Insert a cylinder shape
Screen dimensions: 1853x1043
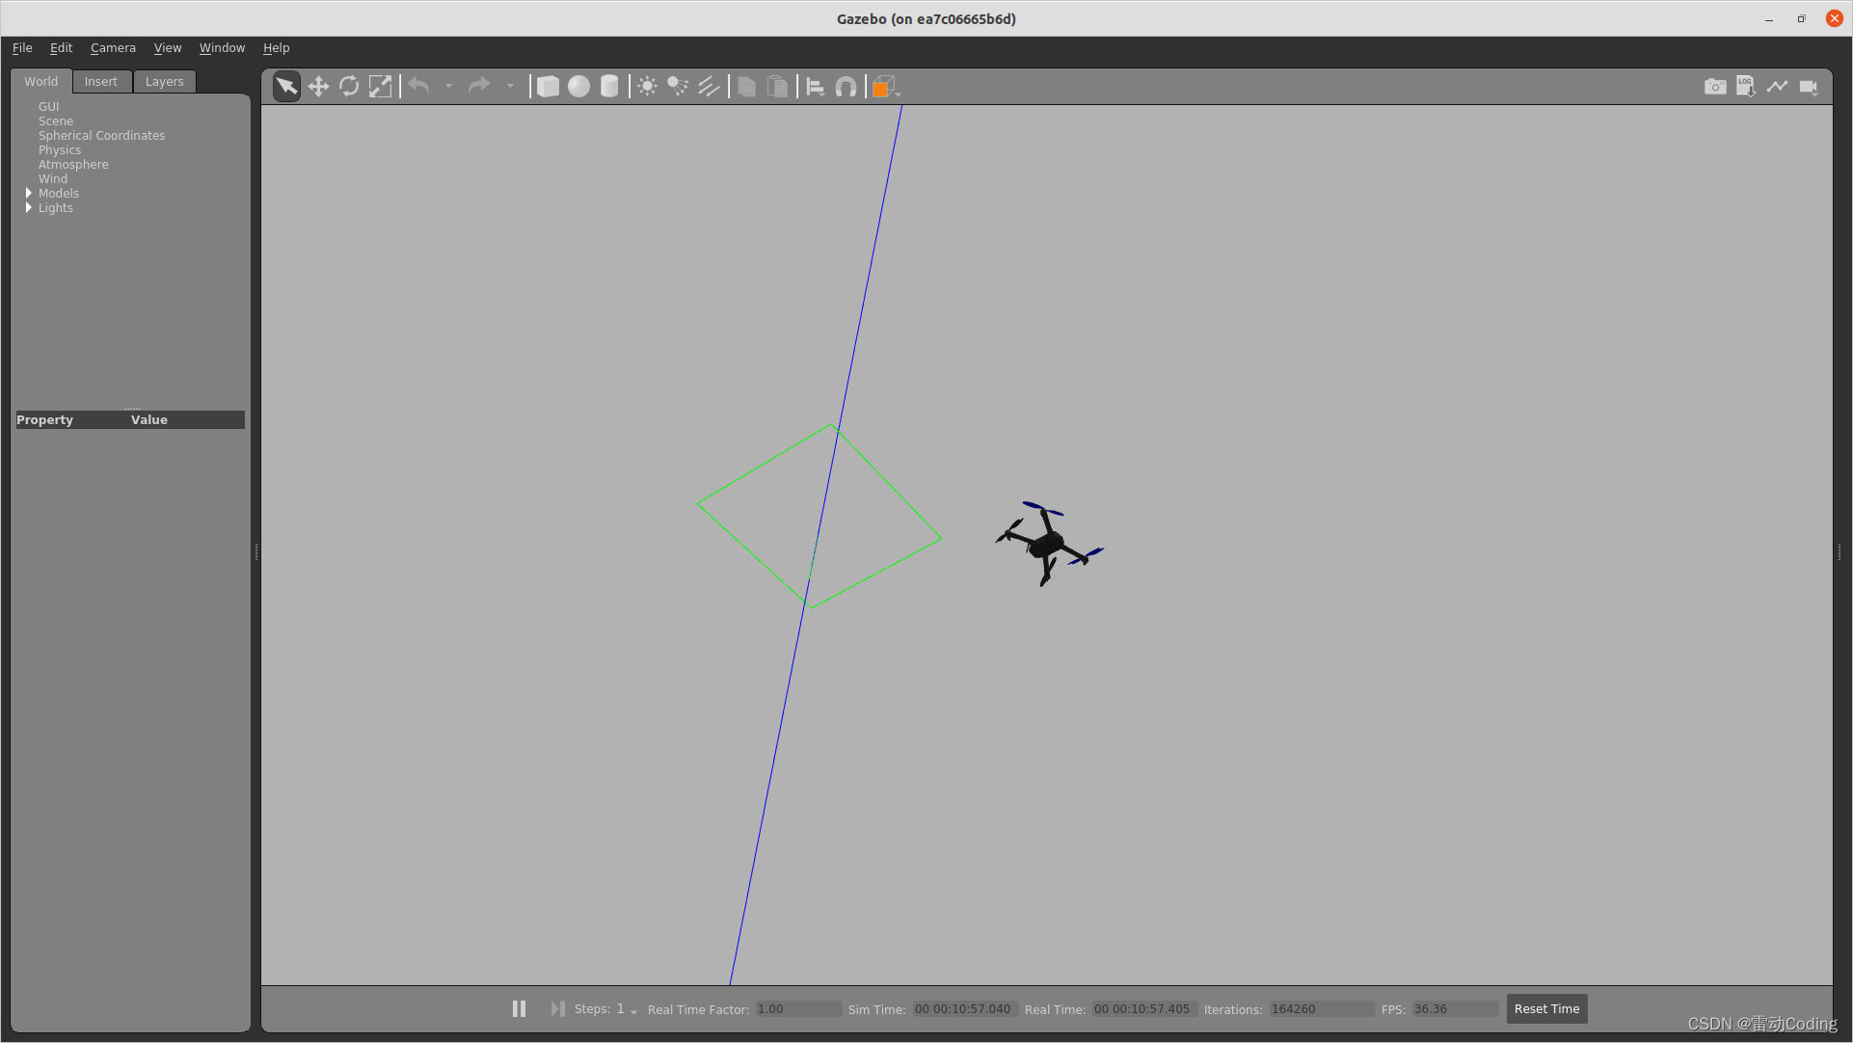coord(609,87)
